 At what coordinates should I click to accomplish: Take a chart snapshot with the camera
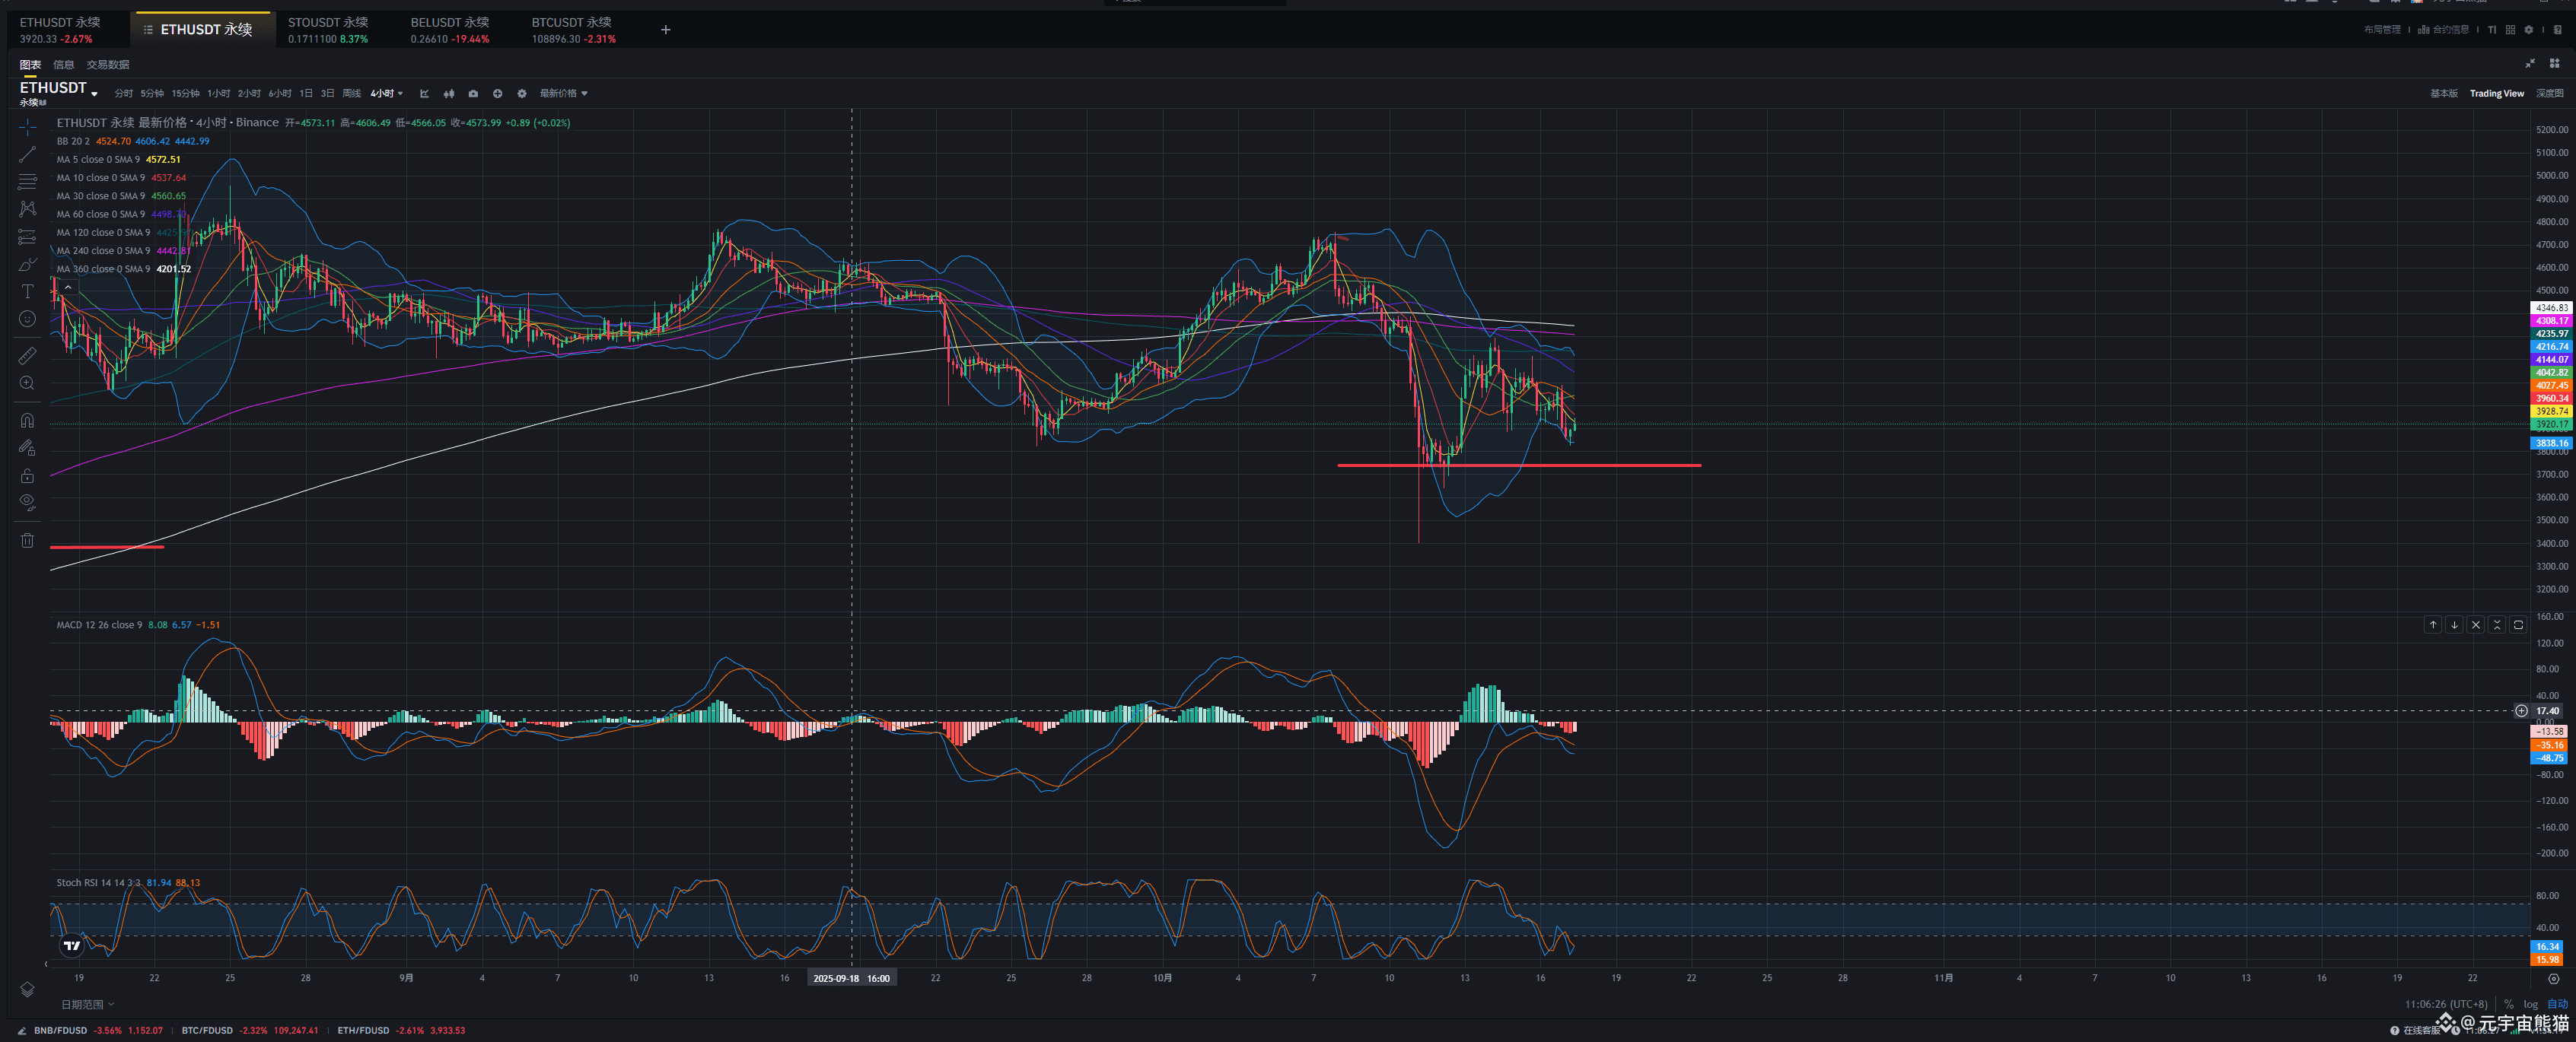click(x=473, y=93)
